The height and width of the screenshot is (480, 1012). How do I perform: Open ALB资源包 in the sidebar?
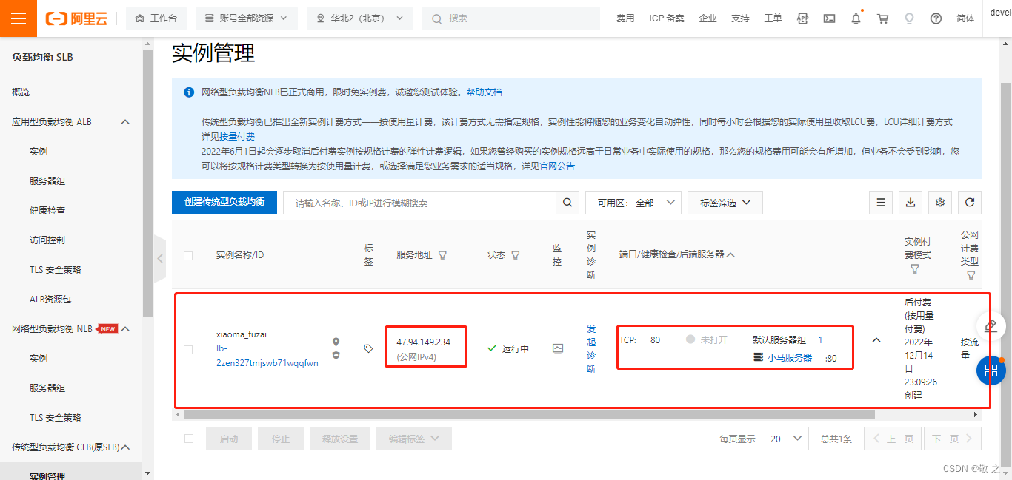[50, 300]
